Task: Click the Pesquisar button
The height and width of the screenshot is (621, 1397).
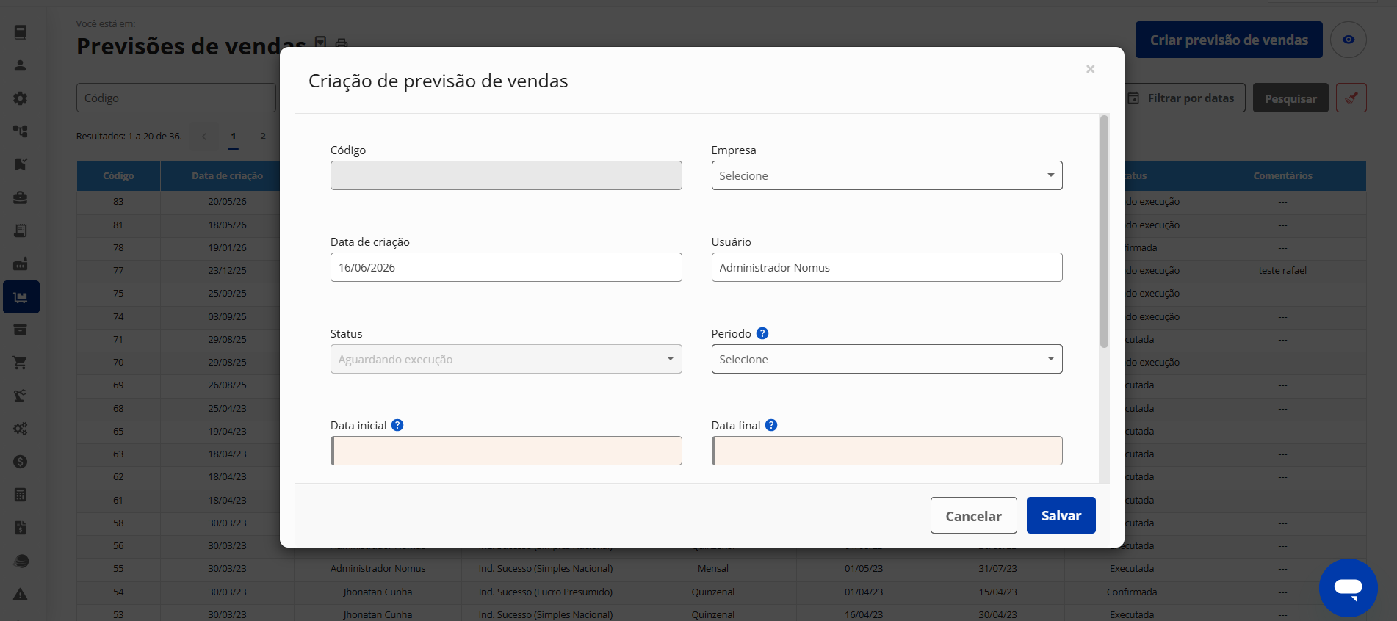Action: click(1290, 98)
